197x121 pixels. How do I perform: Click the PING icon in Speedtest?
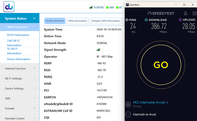(127, 20)
